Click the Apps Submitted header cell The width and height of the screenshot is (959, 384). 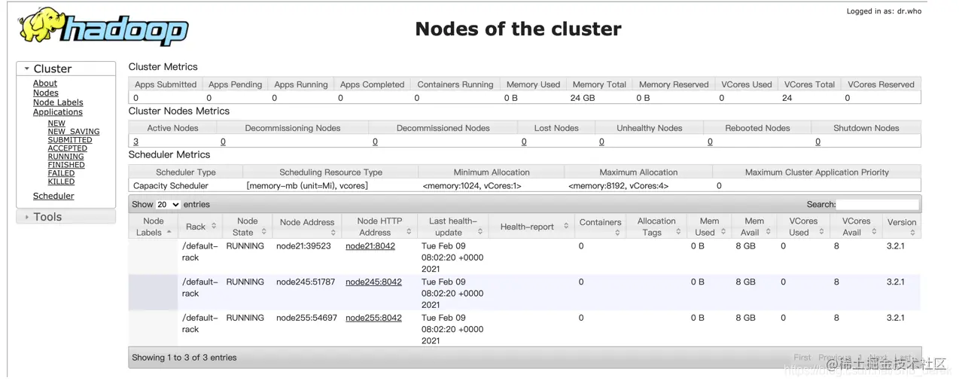[x=166, y=84]
